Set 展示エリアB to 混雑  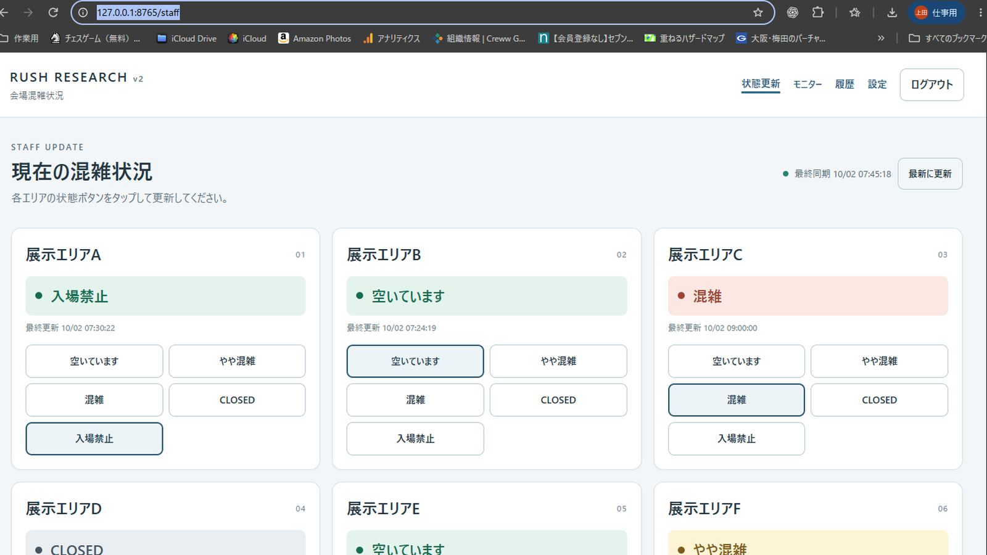click(415, 400)
